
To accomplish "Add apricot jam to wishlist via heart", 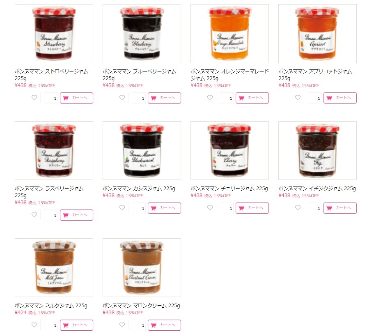I will [x=298, y=98].
